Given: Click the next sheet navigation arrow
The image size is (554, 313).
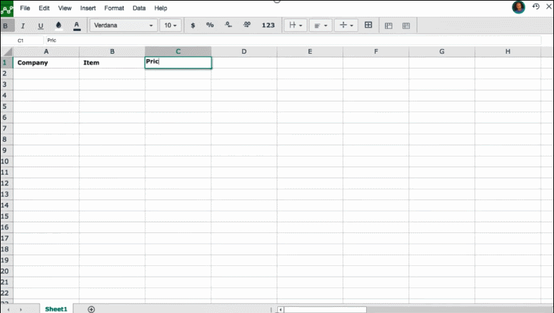Looking at the screenshot, I should pos(21,310).
